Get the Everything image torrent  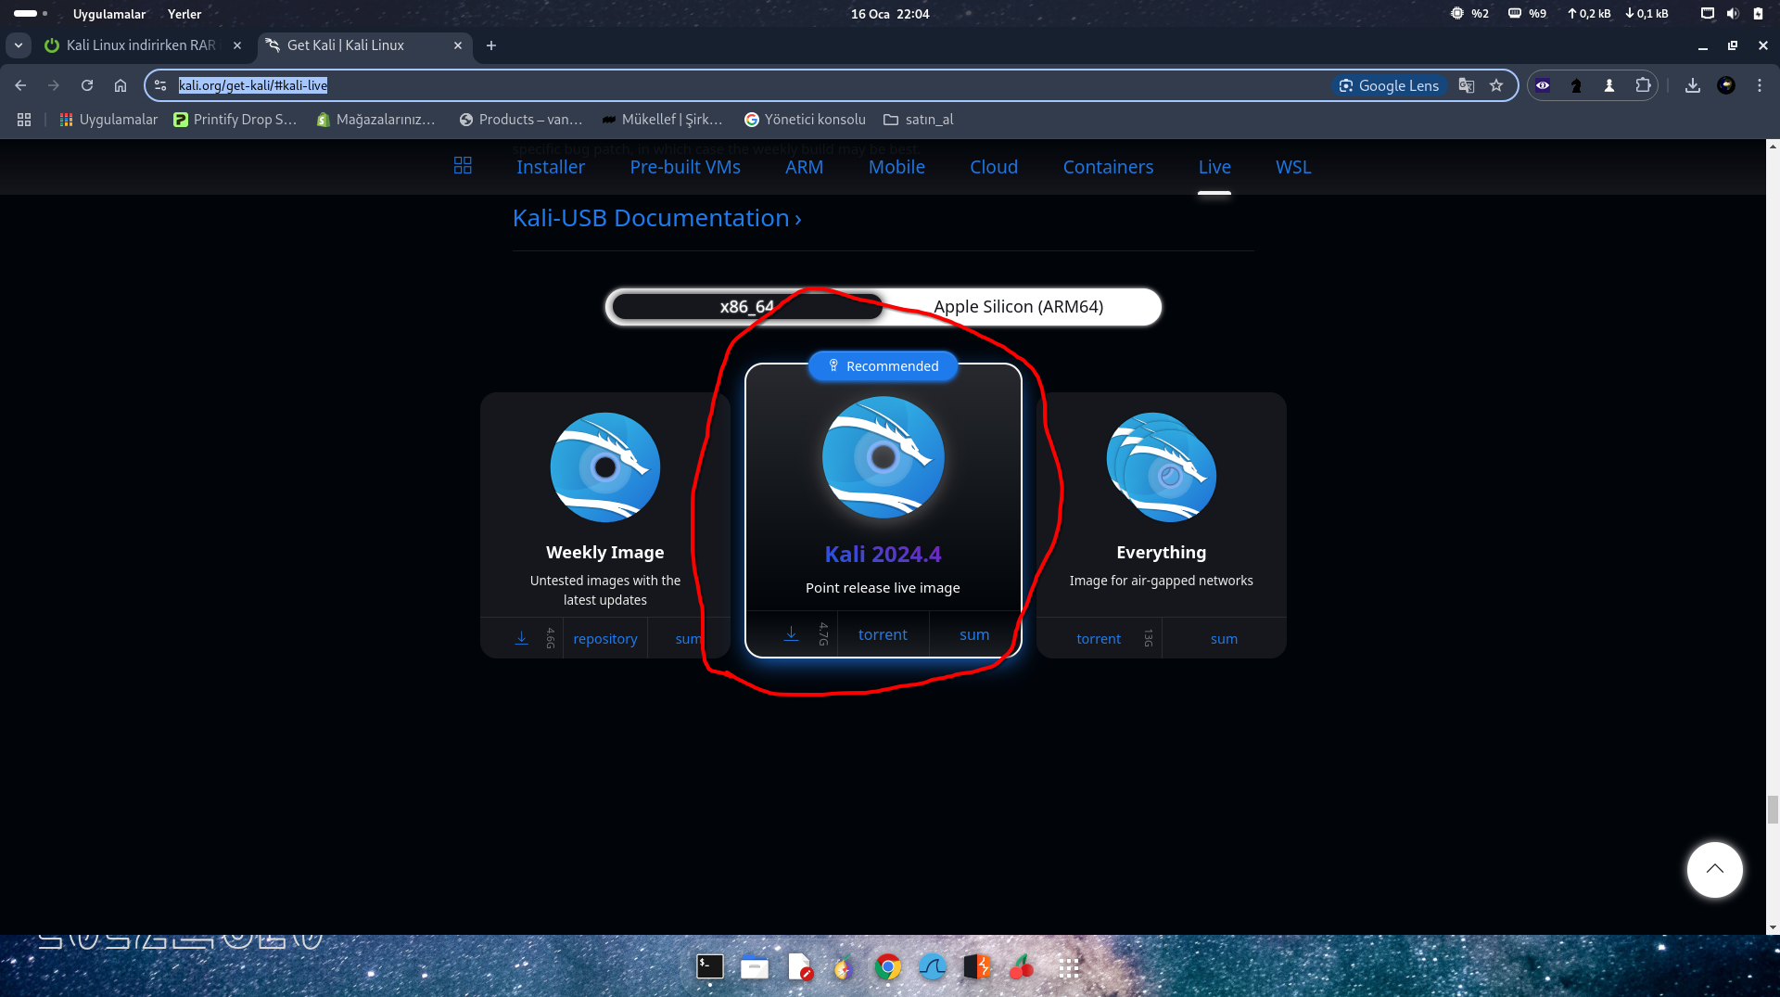coord(1099,639)
